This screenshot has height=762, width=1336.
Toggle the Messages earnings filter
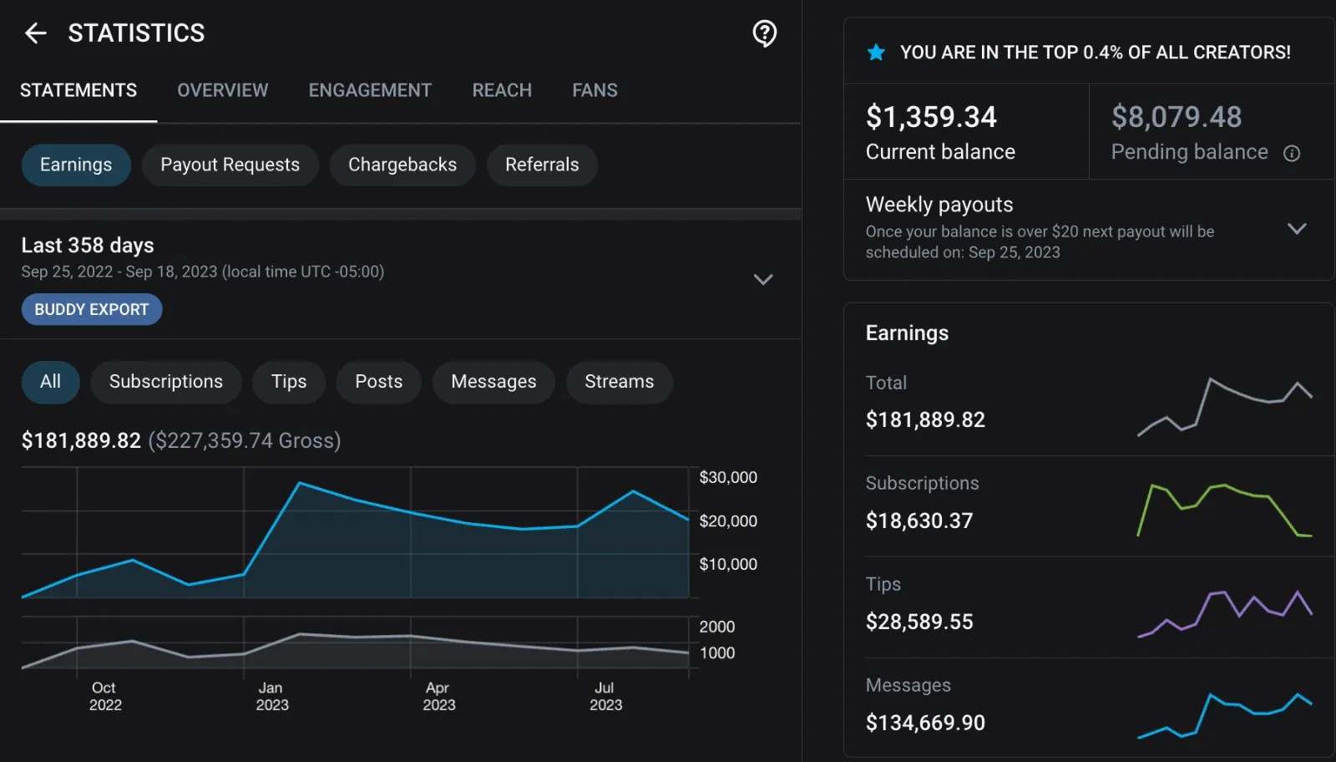pos(493,382)
